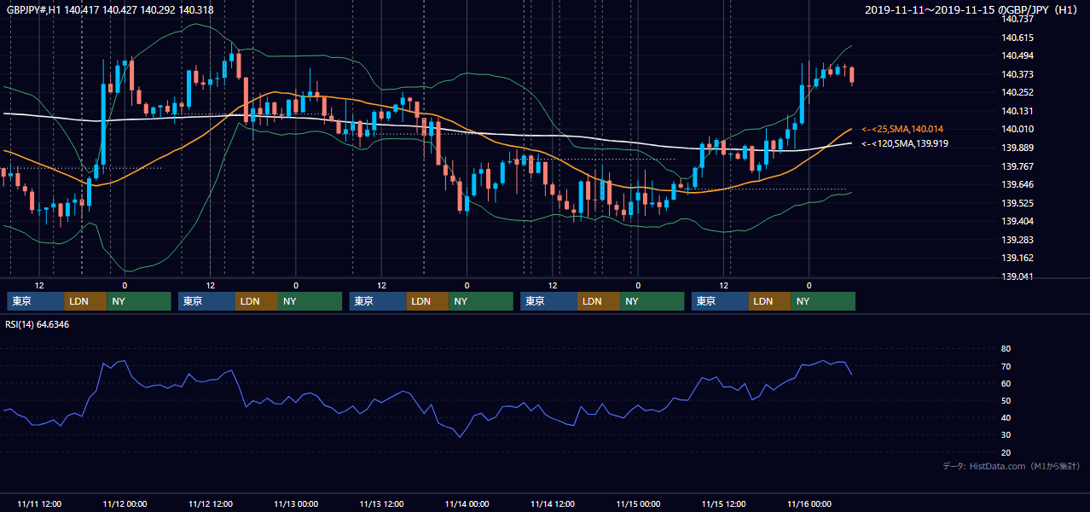The image size is (1090, 512).
Task: Select the RSI(14) 64.6346 indicator label
Action: coord(38,324)
